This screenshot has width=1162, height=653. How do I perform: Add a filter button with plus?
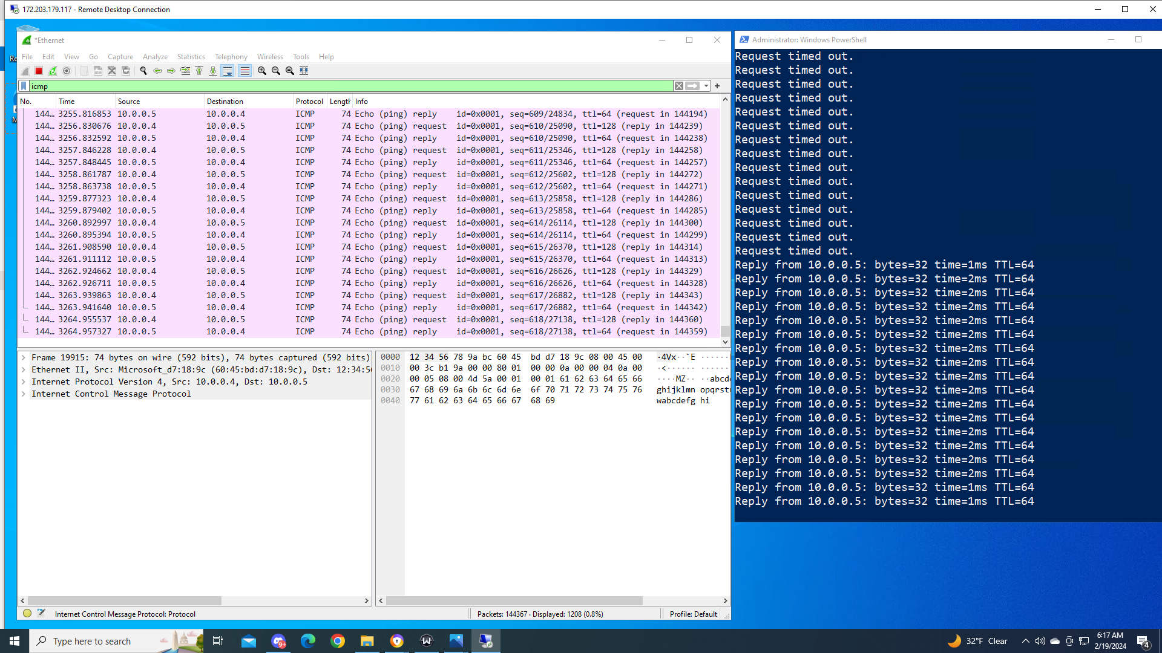[717, 86]
